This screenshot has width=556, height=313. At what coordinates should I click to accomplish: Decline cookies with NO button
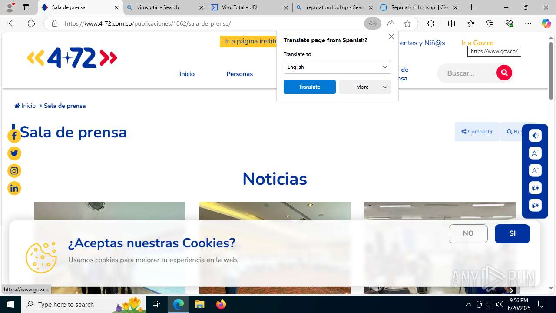(468, 234)
